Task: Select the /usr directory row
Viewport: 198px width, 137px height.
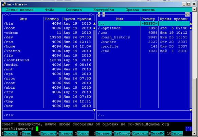Action: (48, 106)
